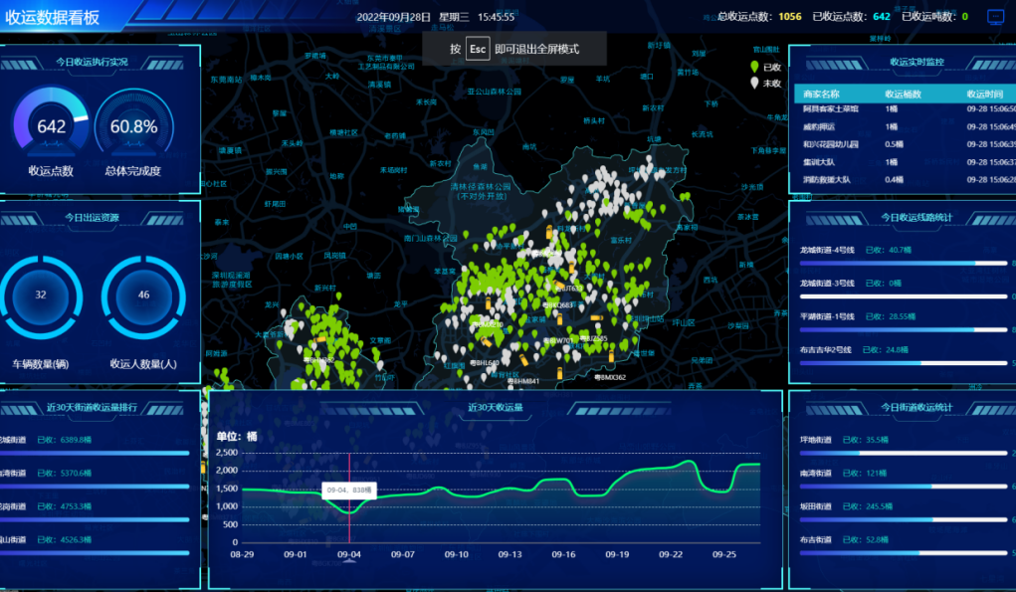Select the 阿具客家土菜馆 table row
The width and height of the screenshot is (1016, 592).
pos(906,108)
